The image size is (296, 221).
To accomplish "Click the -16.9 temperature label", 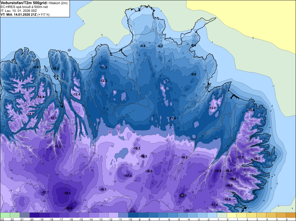I will click(x=149, y=171).
